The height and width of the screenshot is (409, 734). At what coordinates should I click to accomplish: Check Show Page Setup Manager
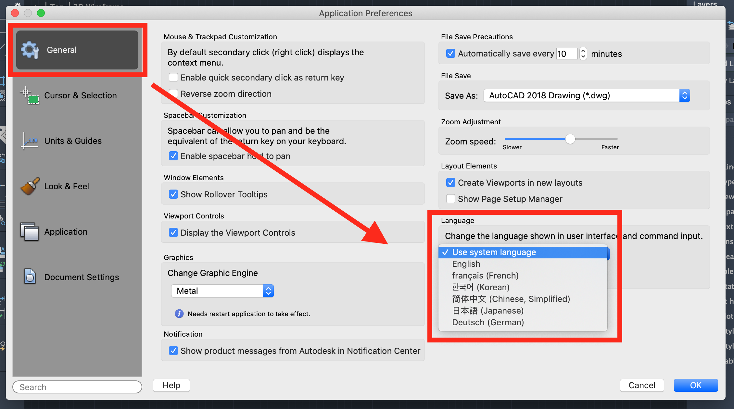coord(450,199)
